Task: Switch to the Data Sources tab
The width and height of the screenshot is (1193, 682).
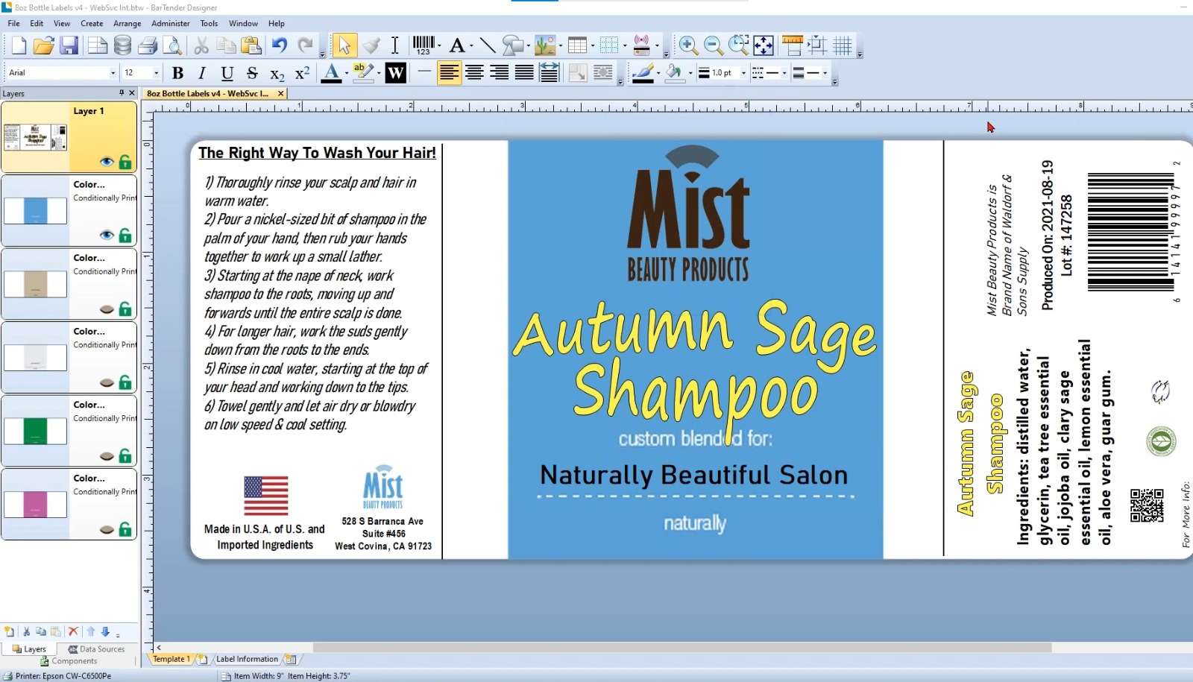Action: (x=96, y=649)
